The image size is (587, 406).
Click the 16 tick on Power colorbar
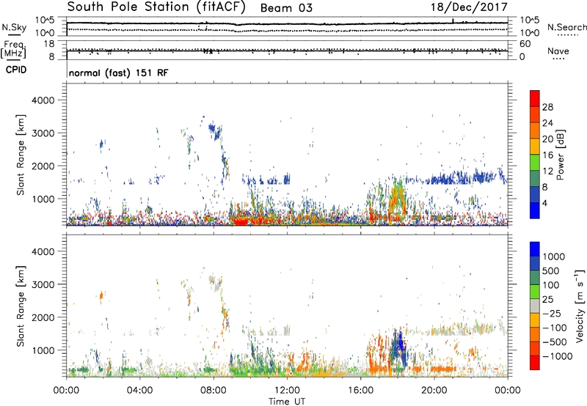[x=547, y=155]
